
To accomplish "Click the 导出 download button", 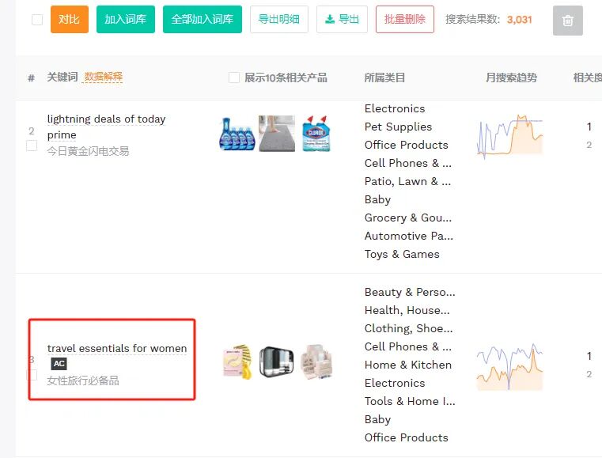I will pos(342,20).
